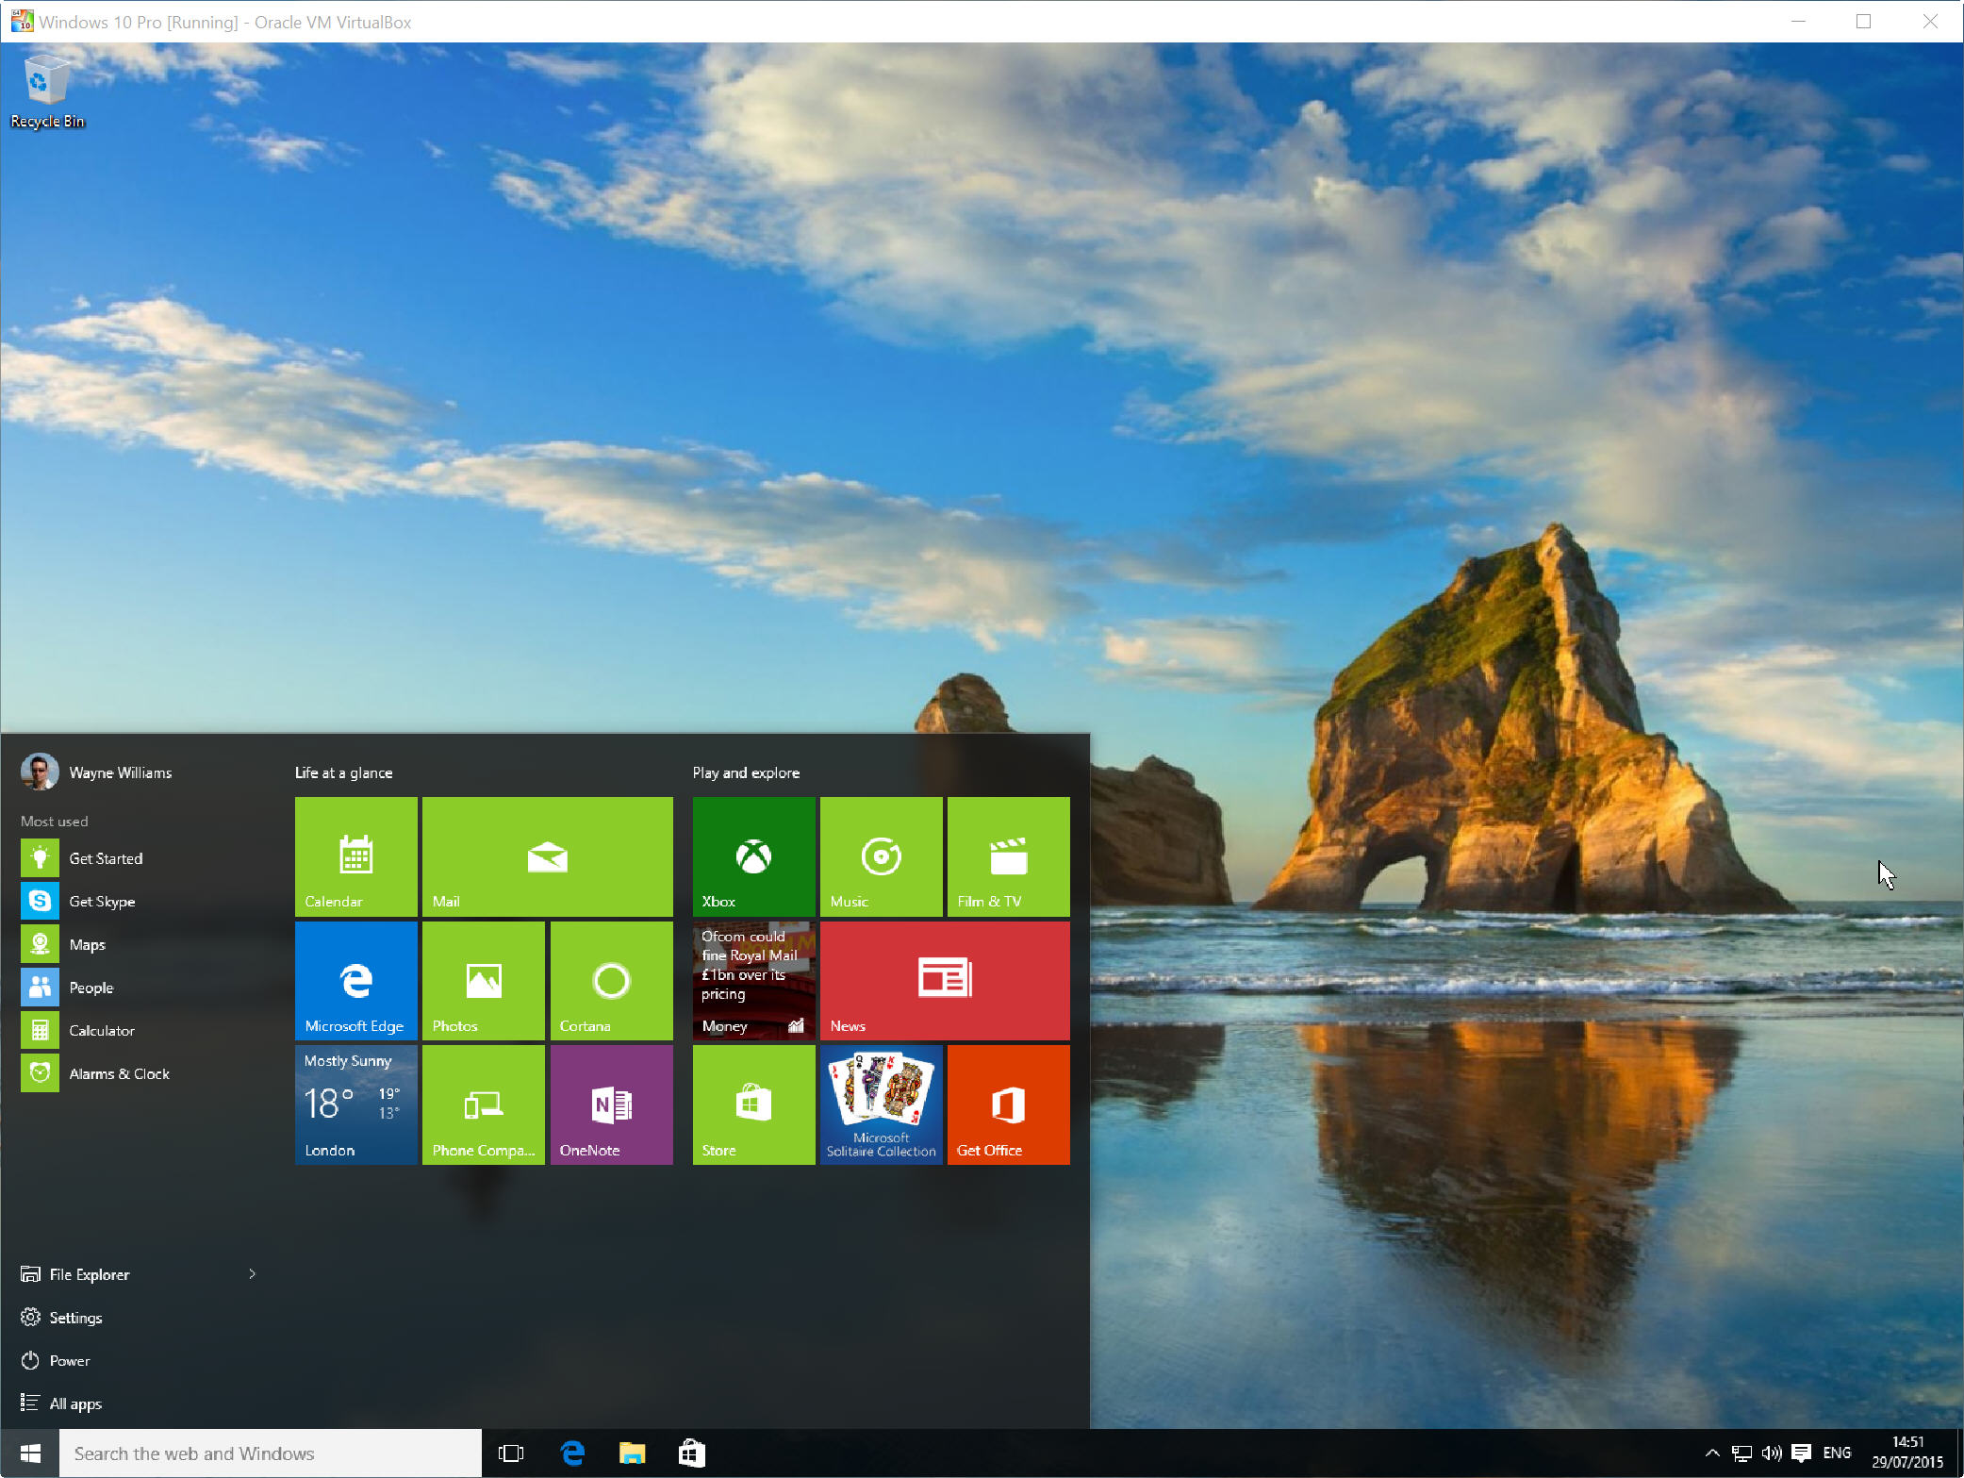Click the Power button
The image size is (1964, 1478).
click(x=68, y=1362)
